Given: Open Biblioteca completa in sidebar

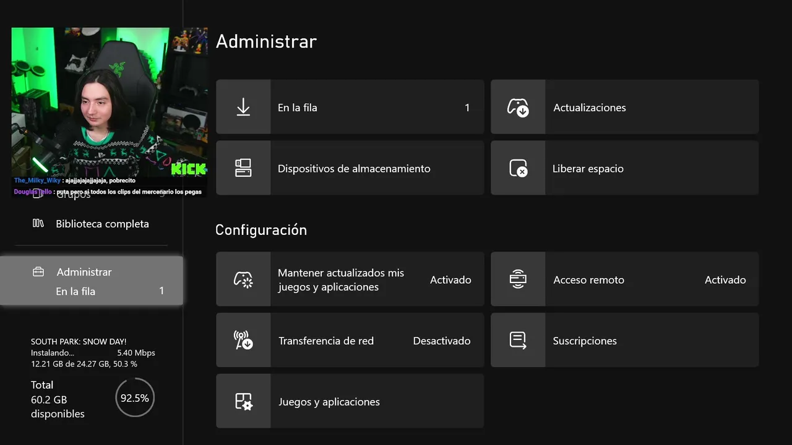Looking at the screenshot, I should coord(102,224).
